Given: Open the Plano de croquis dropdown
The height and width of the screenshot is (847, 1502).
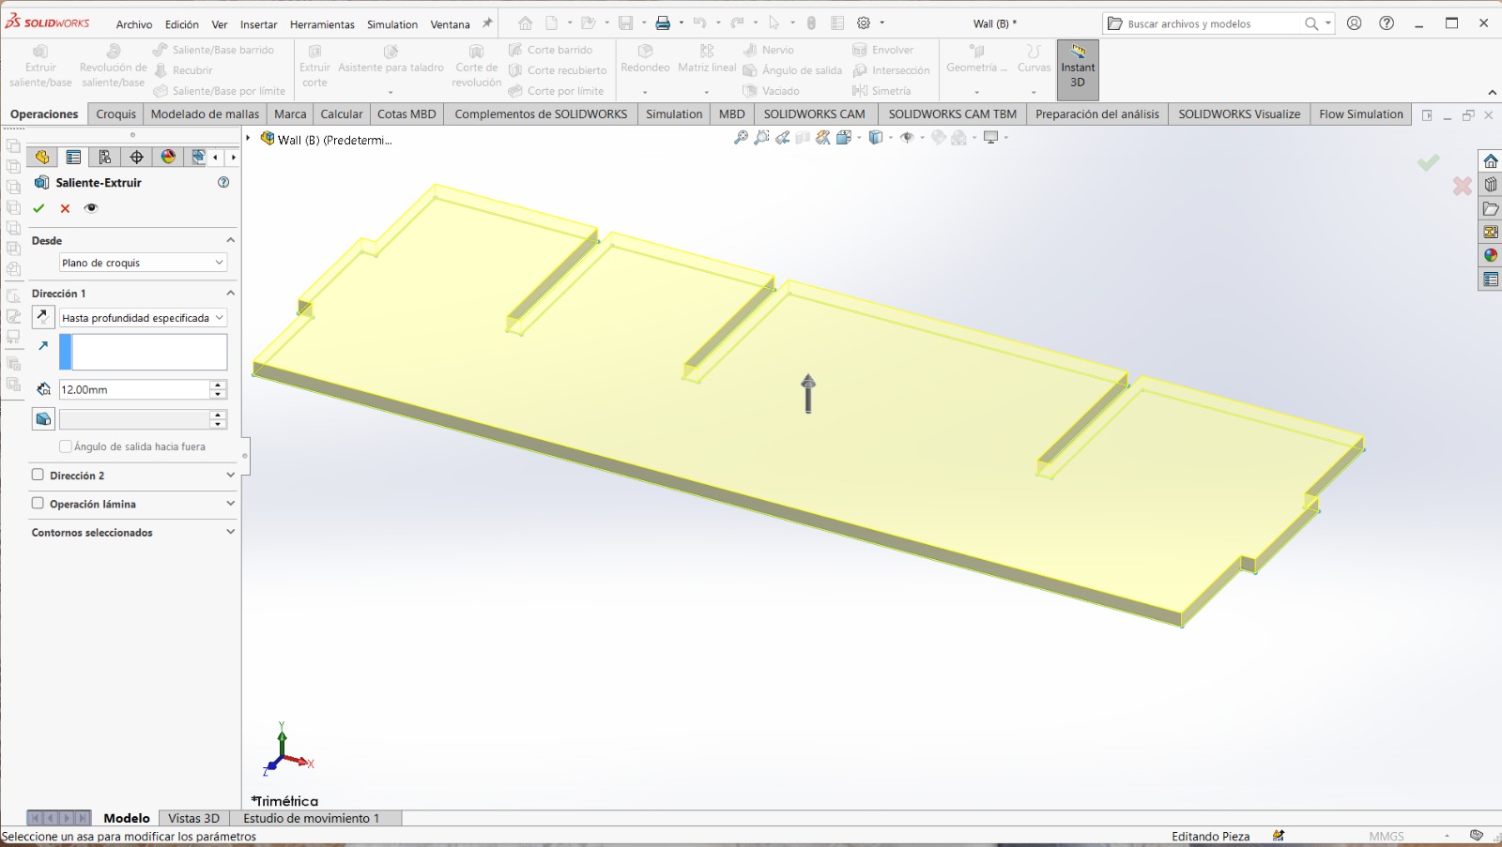Looking at the screenshot, I should 143,263.
